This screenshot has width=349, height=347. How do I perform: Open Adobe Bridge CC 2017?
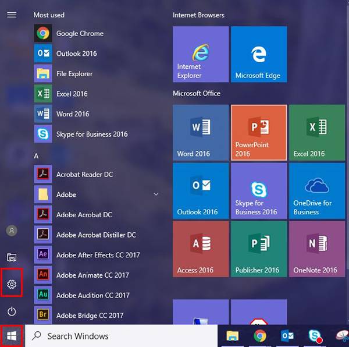click(97, 316)
